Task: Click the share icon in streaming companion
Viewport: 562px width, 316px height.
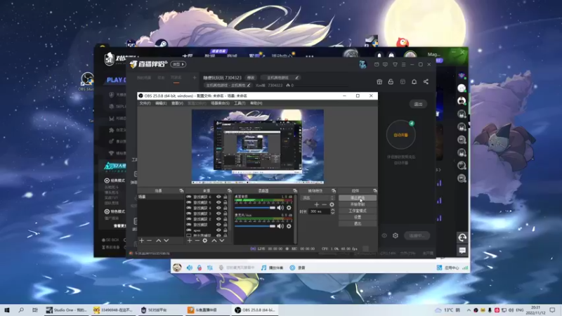Action: (426, 81)
